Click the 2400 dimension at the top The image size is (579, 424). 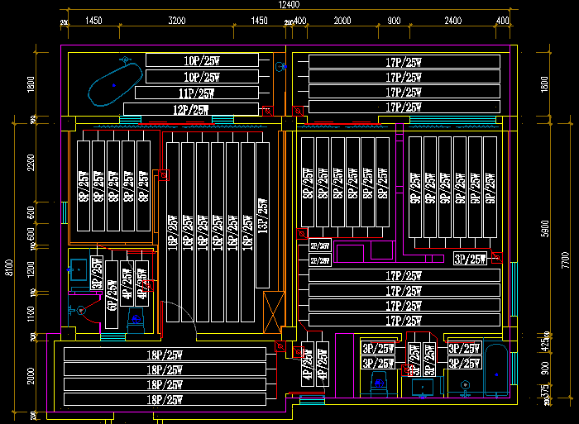[452, 19]
